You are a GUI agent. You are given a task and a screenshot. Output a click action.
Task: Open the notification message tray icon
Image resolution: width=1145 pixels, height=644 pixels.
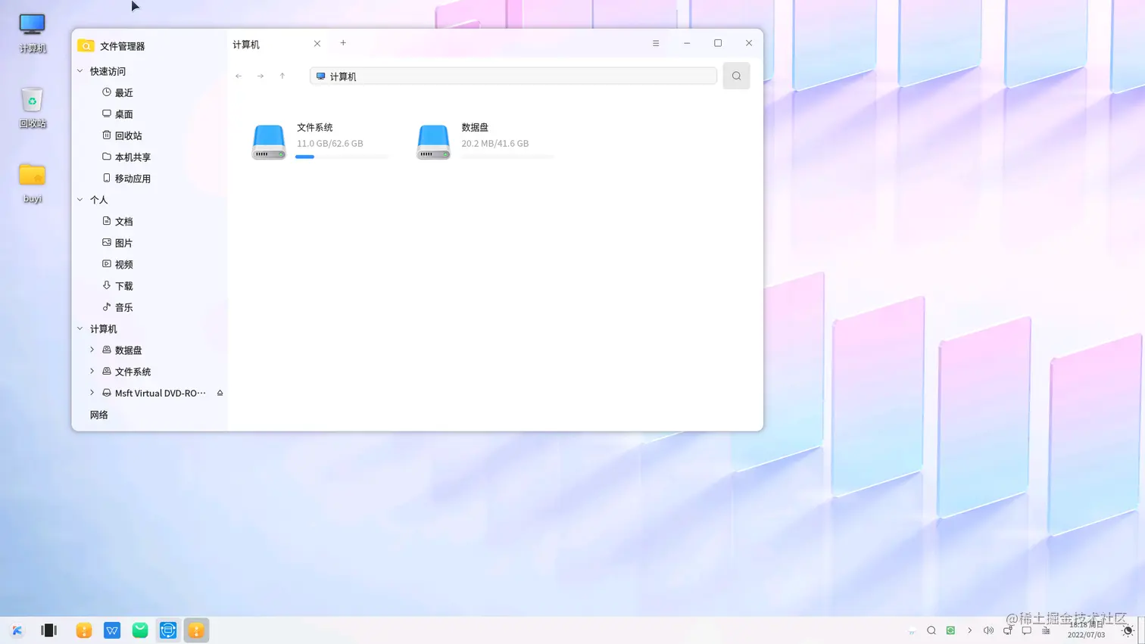[x=1027, y=630]
